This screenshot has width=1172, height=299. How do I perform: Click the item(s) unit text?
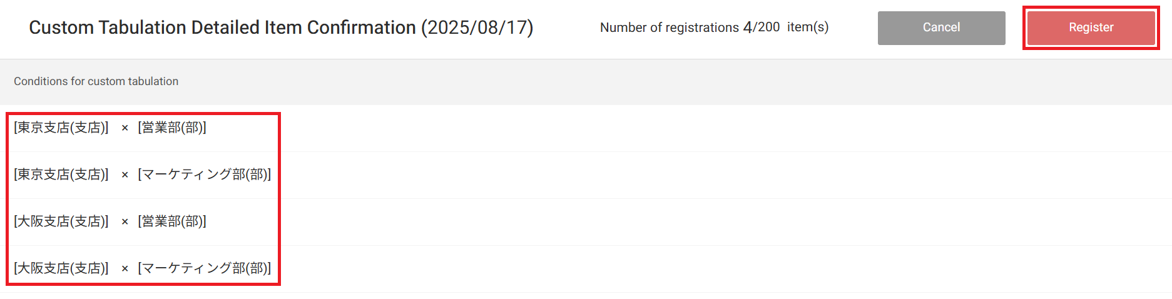pyautogui.click(x=808, y=27)
